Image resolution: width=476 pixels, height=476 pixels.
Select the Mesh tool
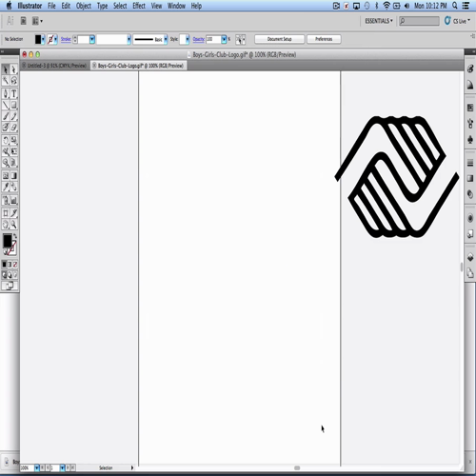pos(6,175)
